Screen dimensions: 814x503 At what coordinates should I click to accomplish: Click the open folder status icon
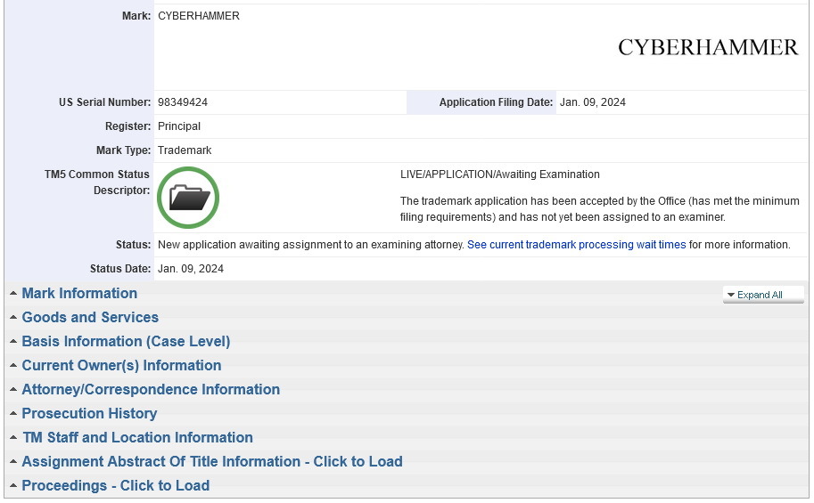click(x=188, y=198)
